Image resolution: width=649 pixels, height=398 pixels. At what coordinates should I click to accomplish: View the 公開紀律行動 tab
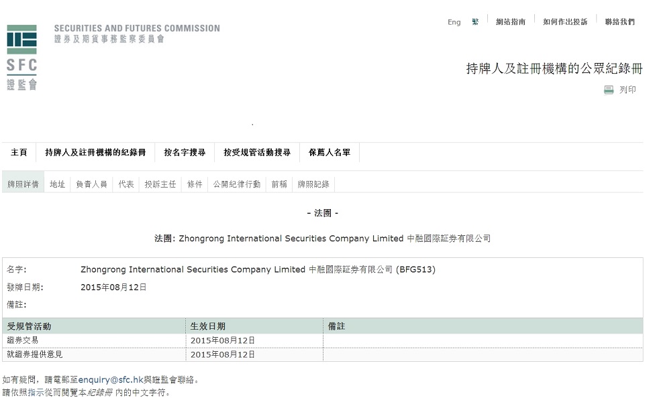pos(237,184)
